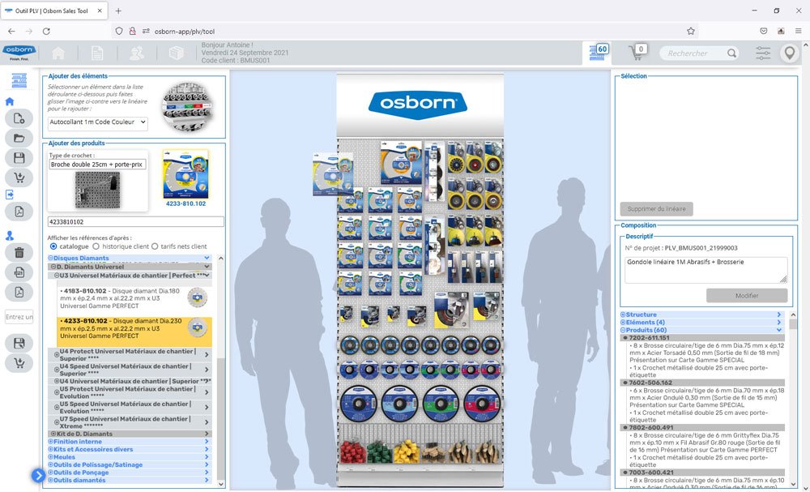Click the blue user icon in sidebar
Screen dimensions: 810x492
(x=10, y=236)
